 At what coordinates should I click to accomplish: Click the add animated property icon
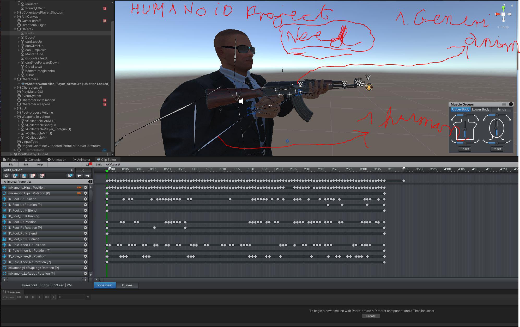coord(70,176)
